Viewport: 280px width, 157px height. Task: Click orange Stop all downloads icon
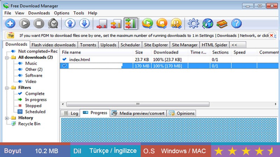click(x=162, y=23)
